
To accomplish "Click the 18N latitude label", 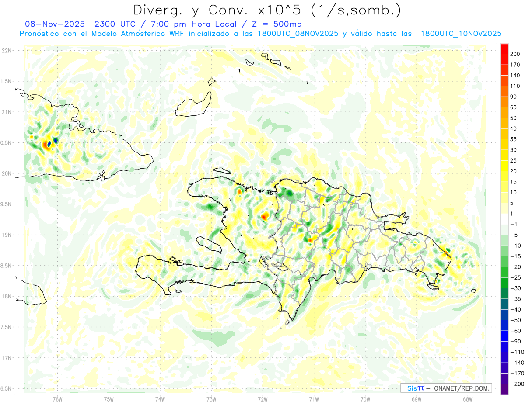I will (x=6, y=296).
